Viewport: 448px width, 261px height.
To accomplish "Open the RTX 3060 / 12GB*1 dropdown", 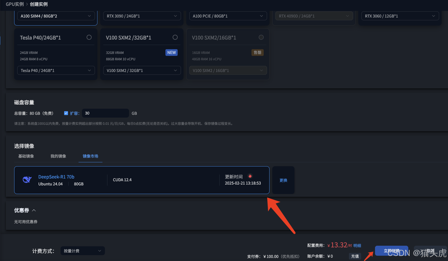I will click(400, 16).
